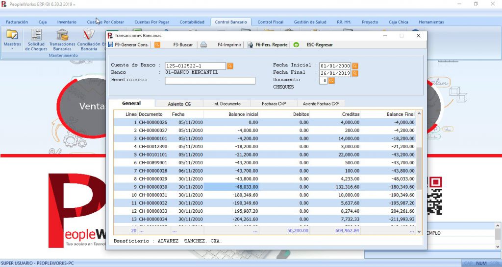The height and width of the screenshot is (267, 502).
Task: Click total debits 50,200.00 in footer
Action: (x=298, y=230)
